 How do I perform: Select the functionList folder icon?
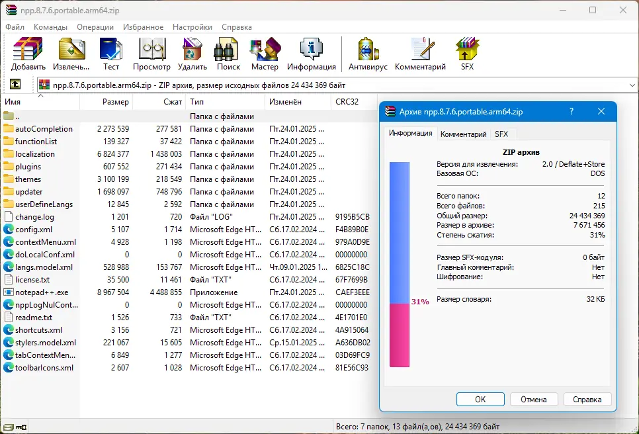coord(9,141)
